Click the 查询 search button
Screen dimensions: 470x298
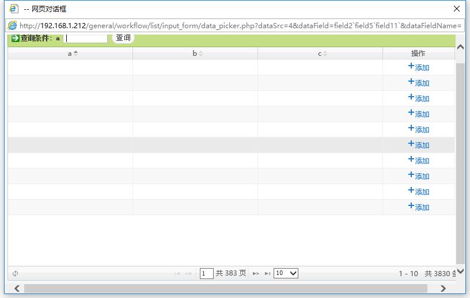pos(123,38)
